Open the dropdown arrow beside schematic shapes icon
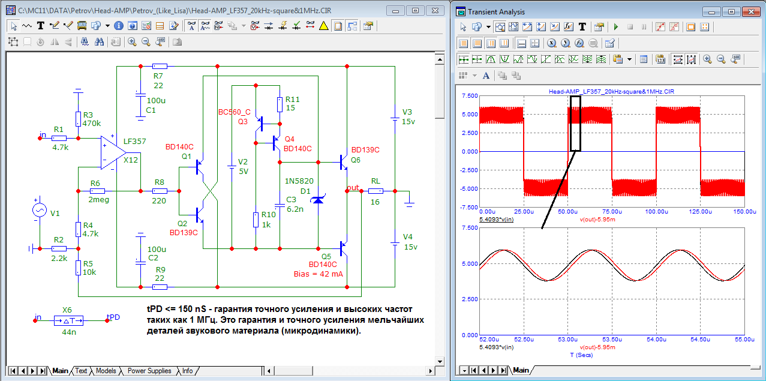766x381 pixels. pyautogui.click(x=107, y=26)
